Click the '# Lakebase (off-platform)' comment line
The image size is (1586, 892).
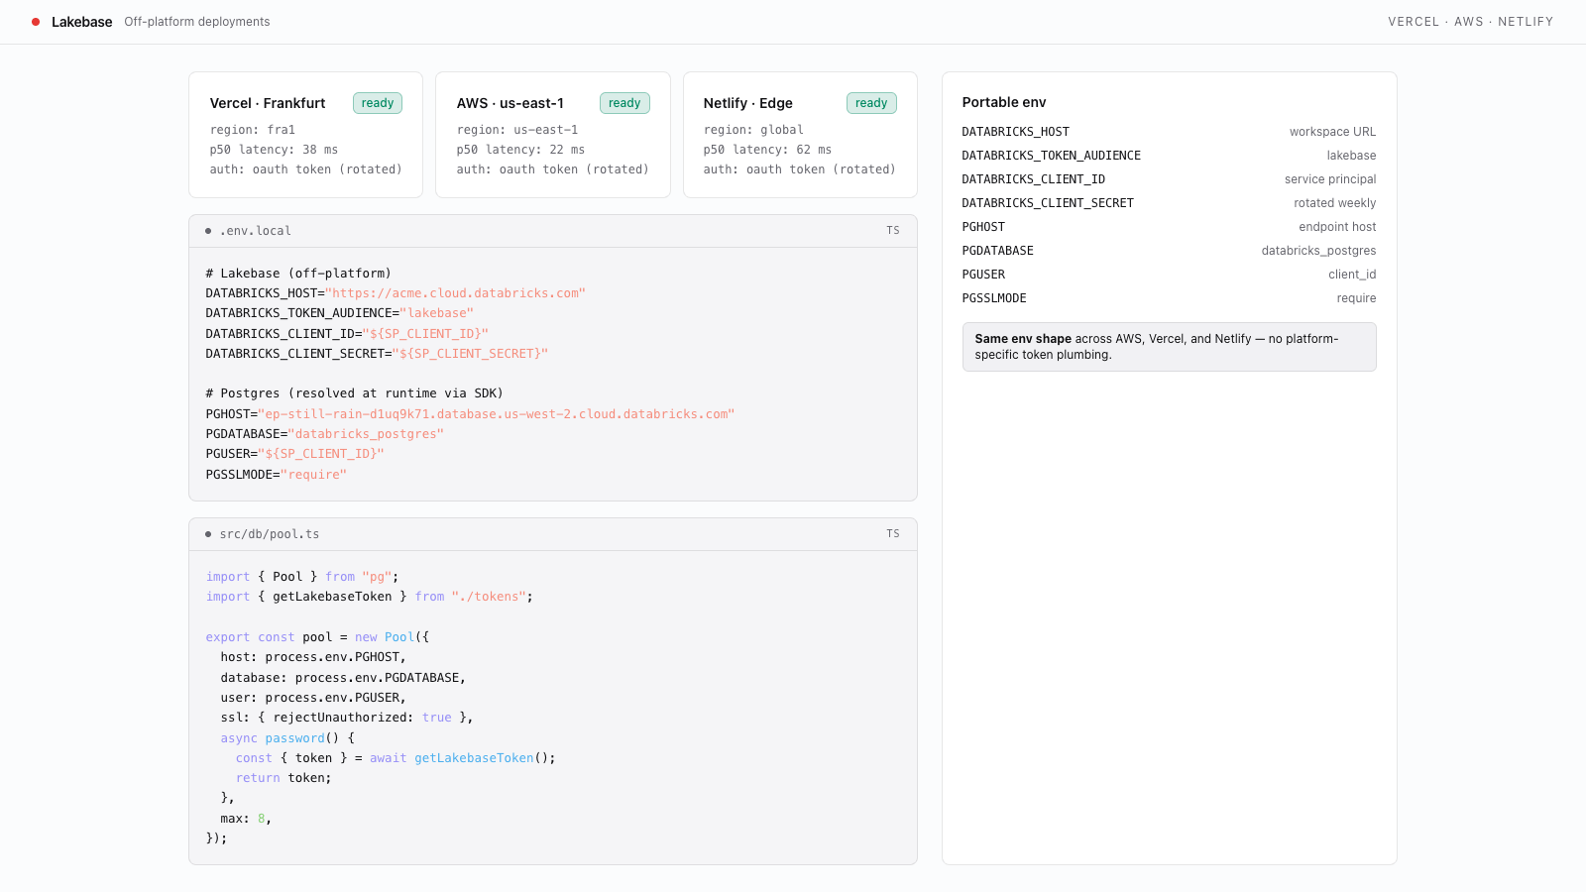pos(298,274)
